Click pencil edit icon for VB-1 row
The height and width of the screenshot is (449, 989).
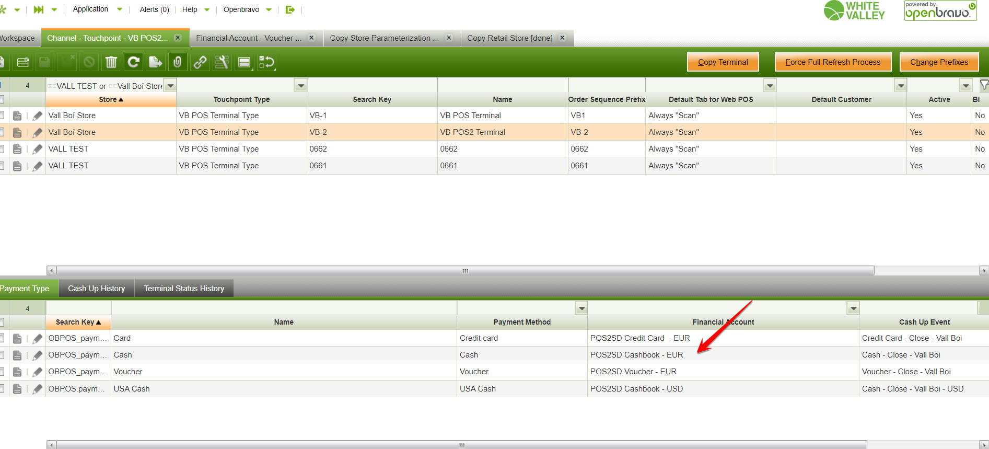(37, 116)
